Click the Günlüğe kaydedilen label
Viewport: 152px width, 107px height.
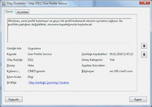pyautogui.click(x=94, y=54)
